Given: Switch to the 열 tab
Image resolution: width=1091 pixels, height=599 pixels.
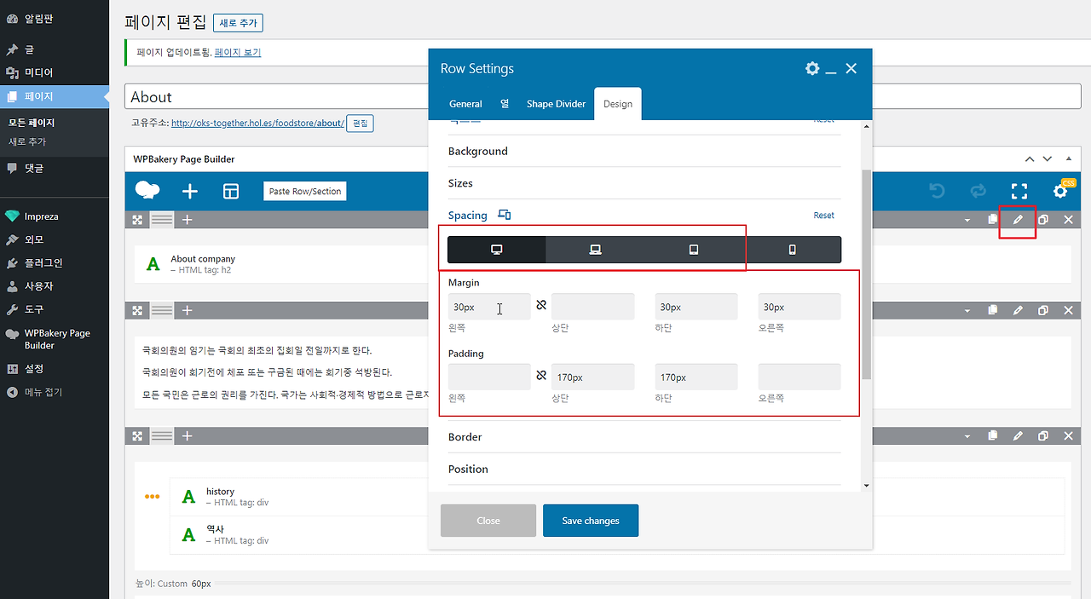Looking at the screenshot, I should [x=505, y=104].
